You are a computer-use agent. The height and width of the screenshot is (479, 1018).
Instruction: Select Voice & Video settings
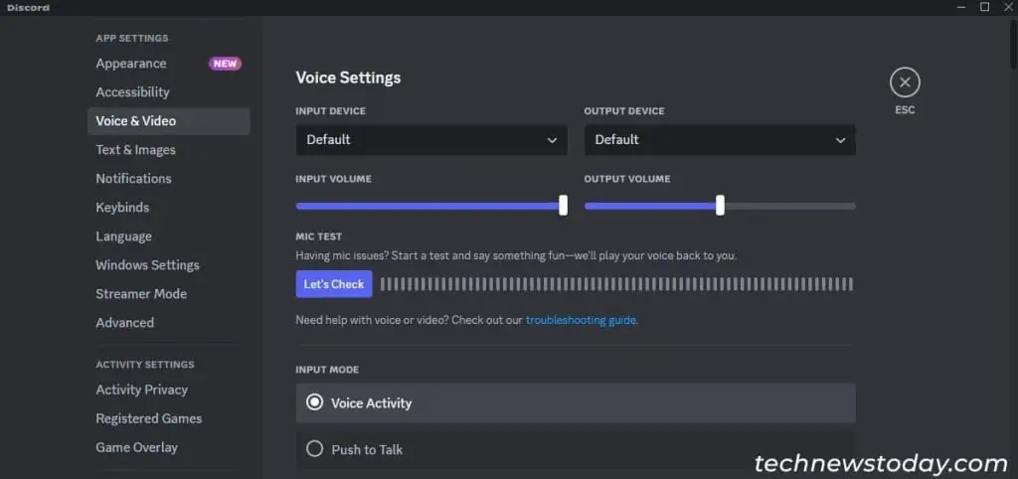pos(168,120)
